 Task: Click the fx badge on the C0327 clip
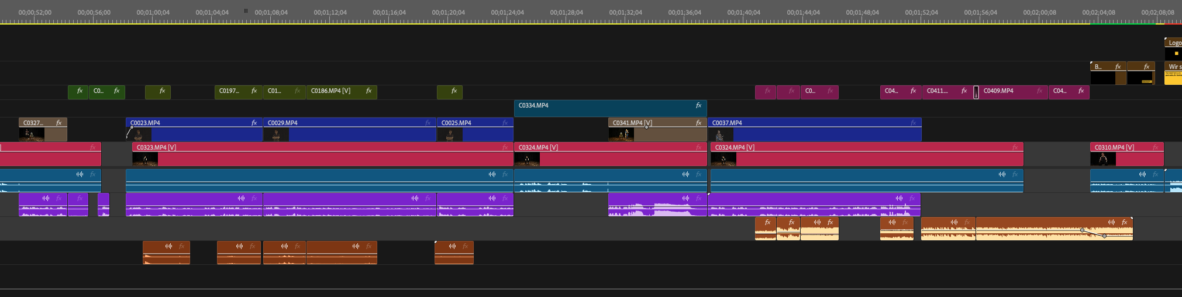(x=58, y=123)
